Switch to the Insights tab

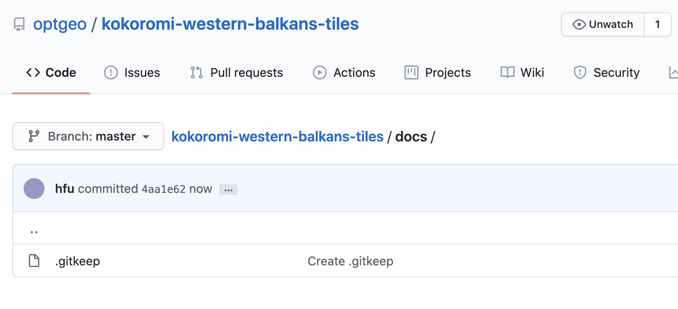tap(675, 72)
